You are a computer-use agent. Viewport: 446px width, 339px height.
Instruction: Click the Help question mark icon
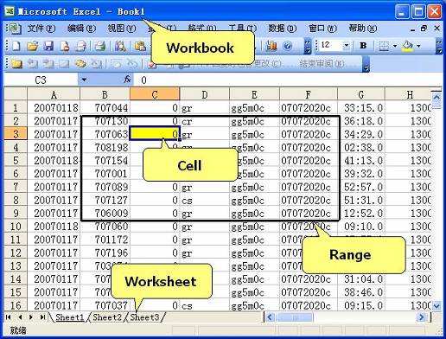(287, 46)
